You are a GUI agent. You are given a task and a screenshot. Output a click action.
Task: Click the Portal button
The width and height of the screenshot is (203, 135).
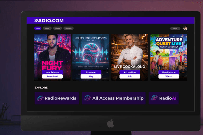coord(175,28)
